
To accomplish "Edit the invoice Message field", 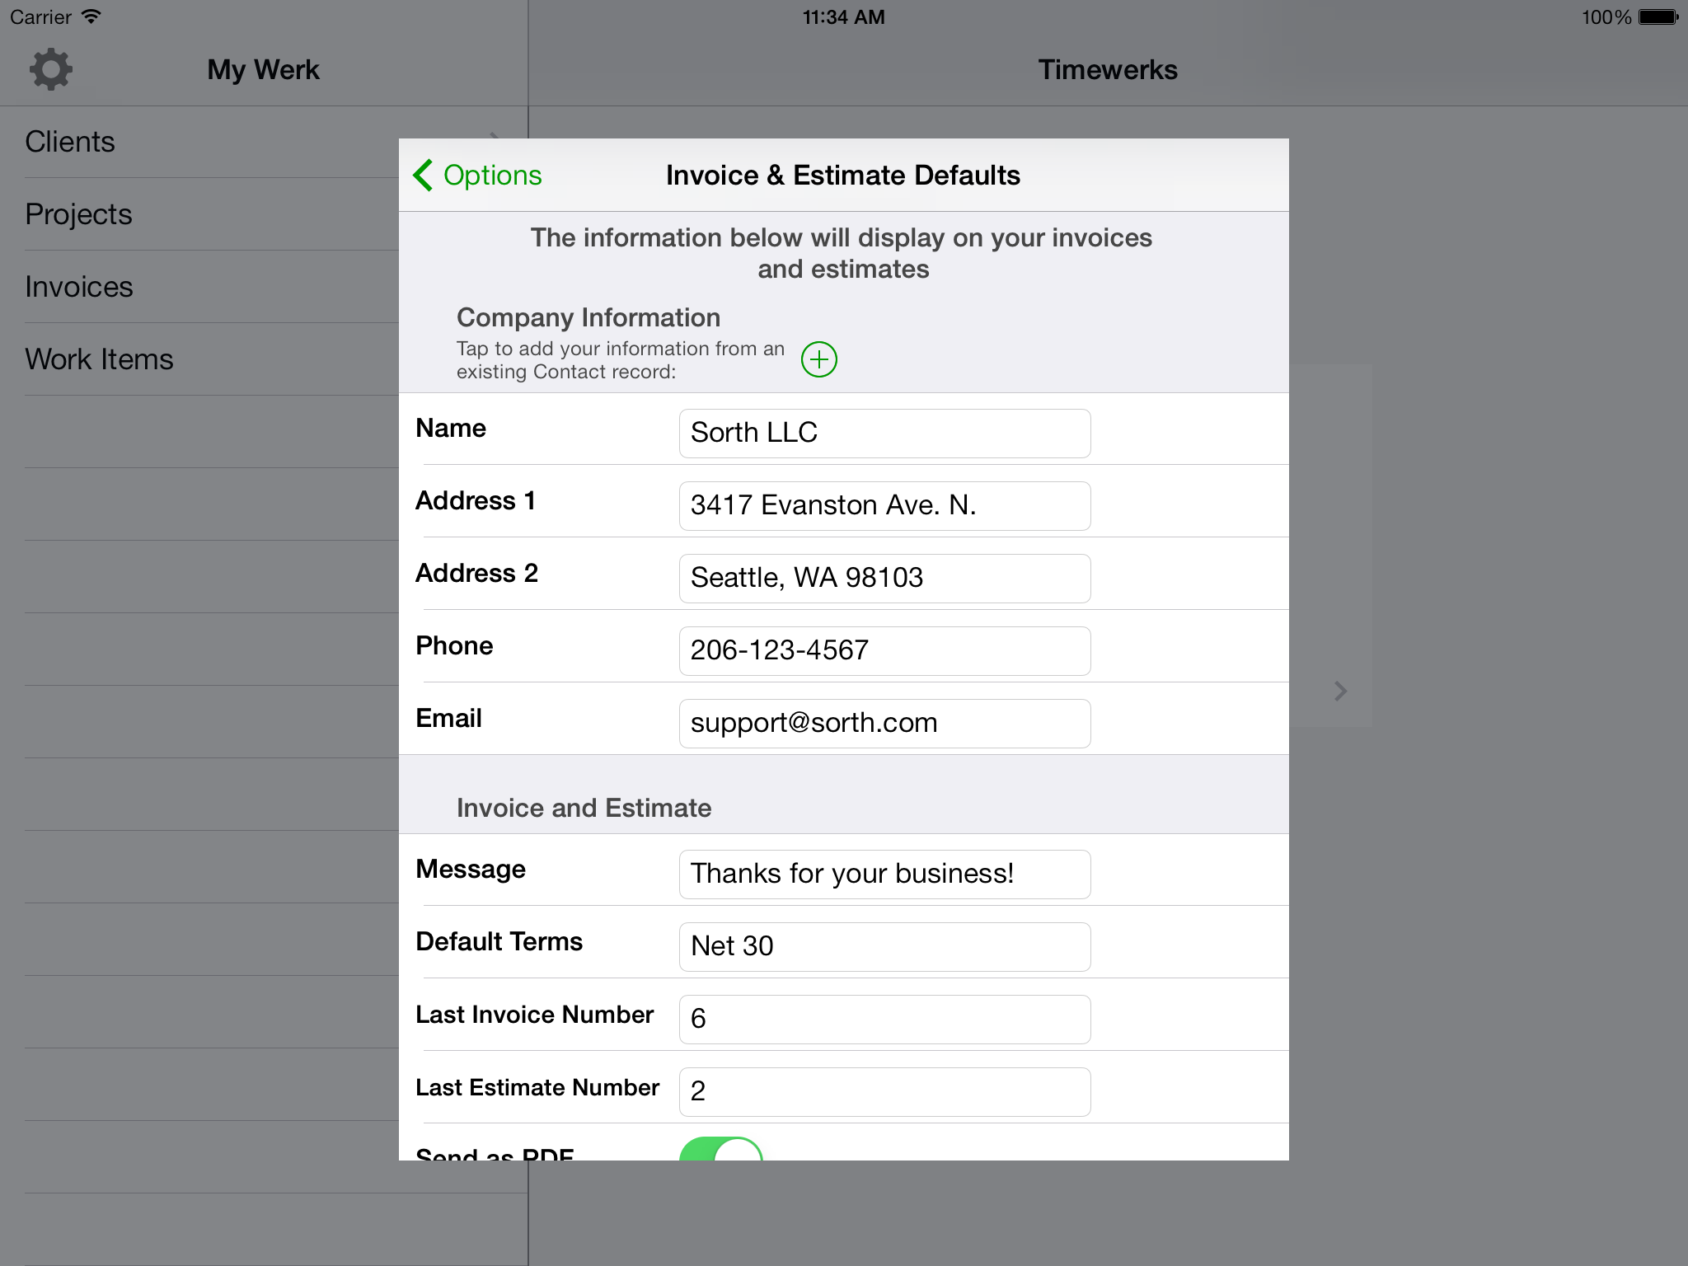I will tap(884, 874).
